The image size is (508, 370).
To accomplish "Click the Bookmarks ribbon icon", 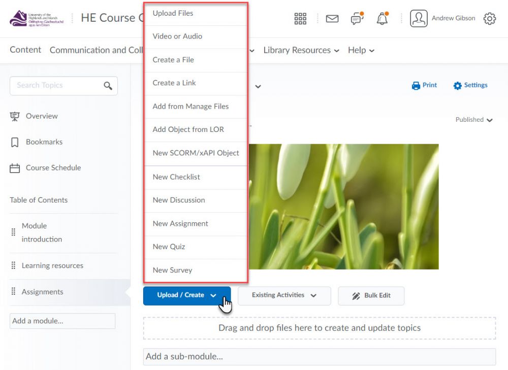I will (15, 142).
